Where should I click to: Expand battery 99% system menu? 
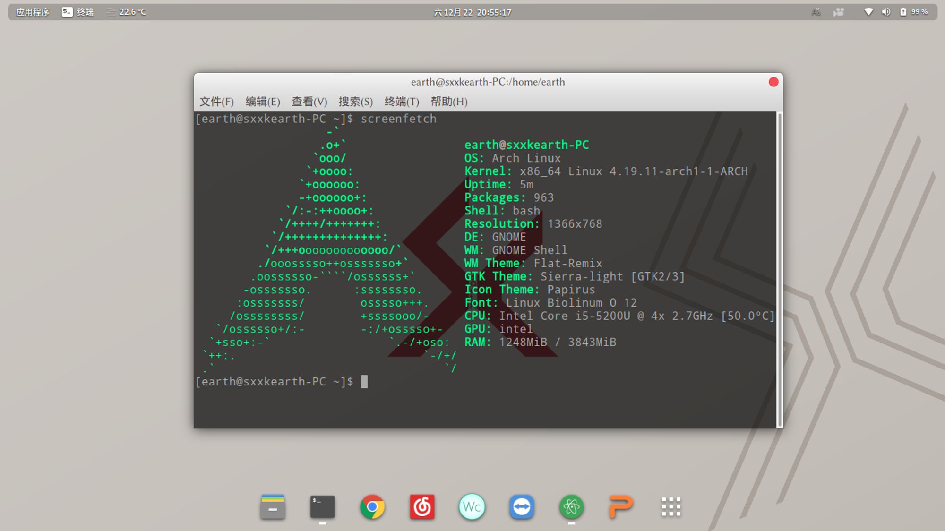click(x=914, y=12)
